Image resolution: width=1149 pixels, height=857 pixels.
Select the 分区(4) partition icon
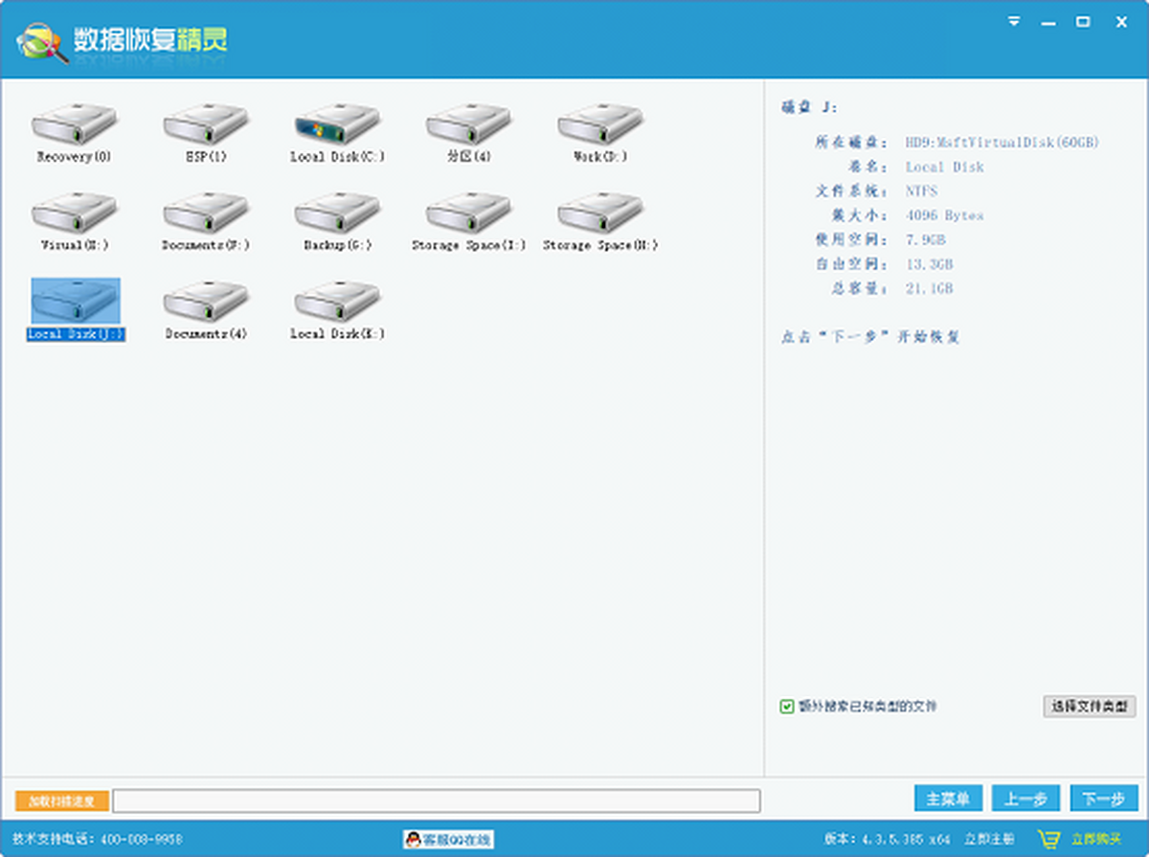[x=468, y=125]
